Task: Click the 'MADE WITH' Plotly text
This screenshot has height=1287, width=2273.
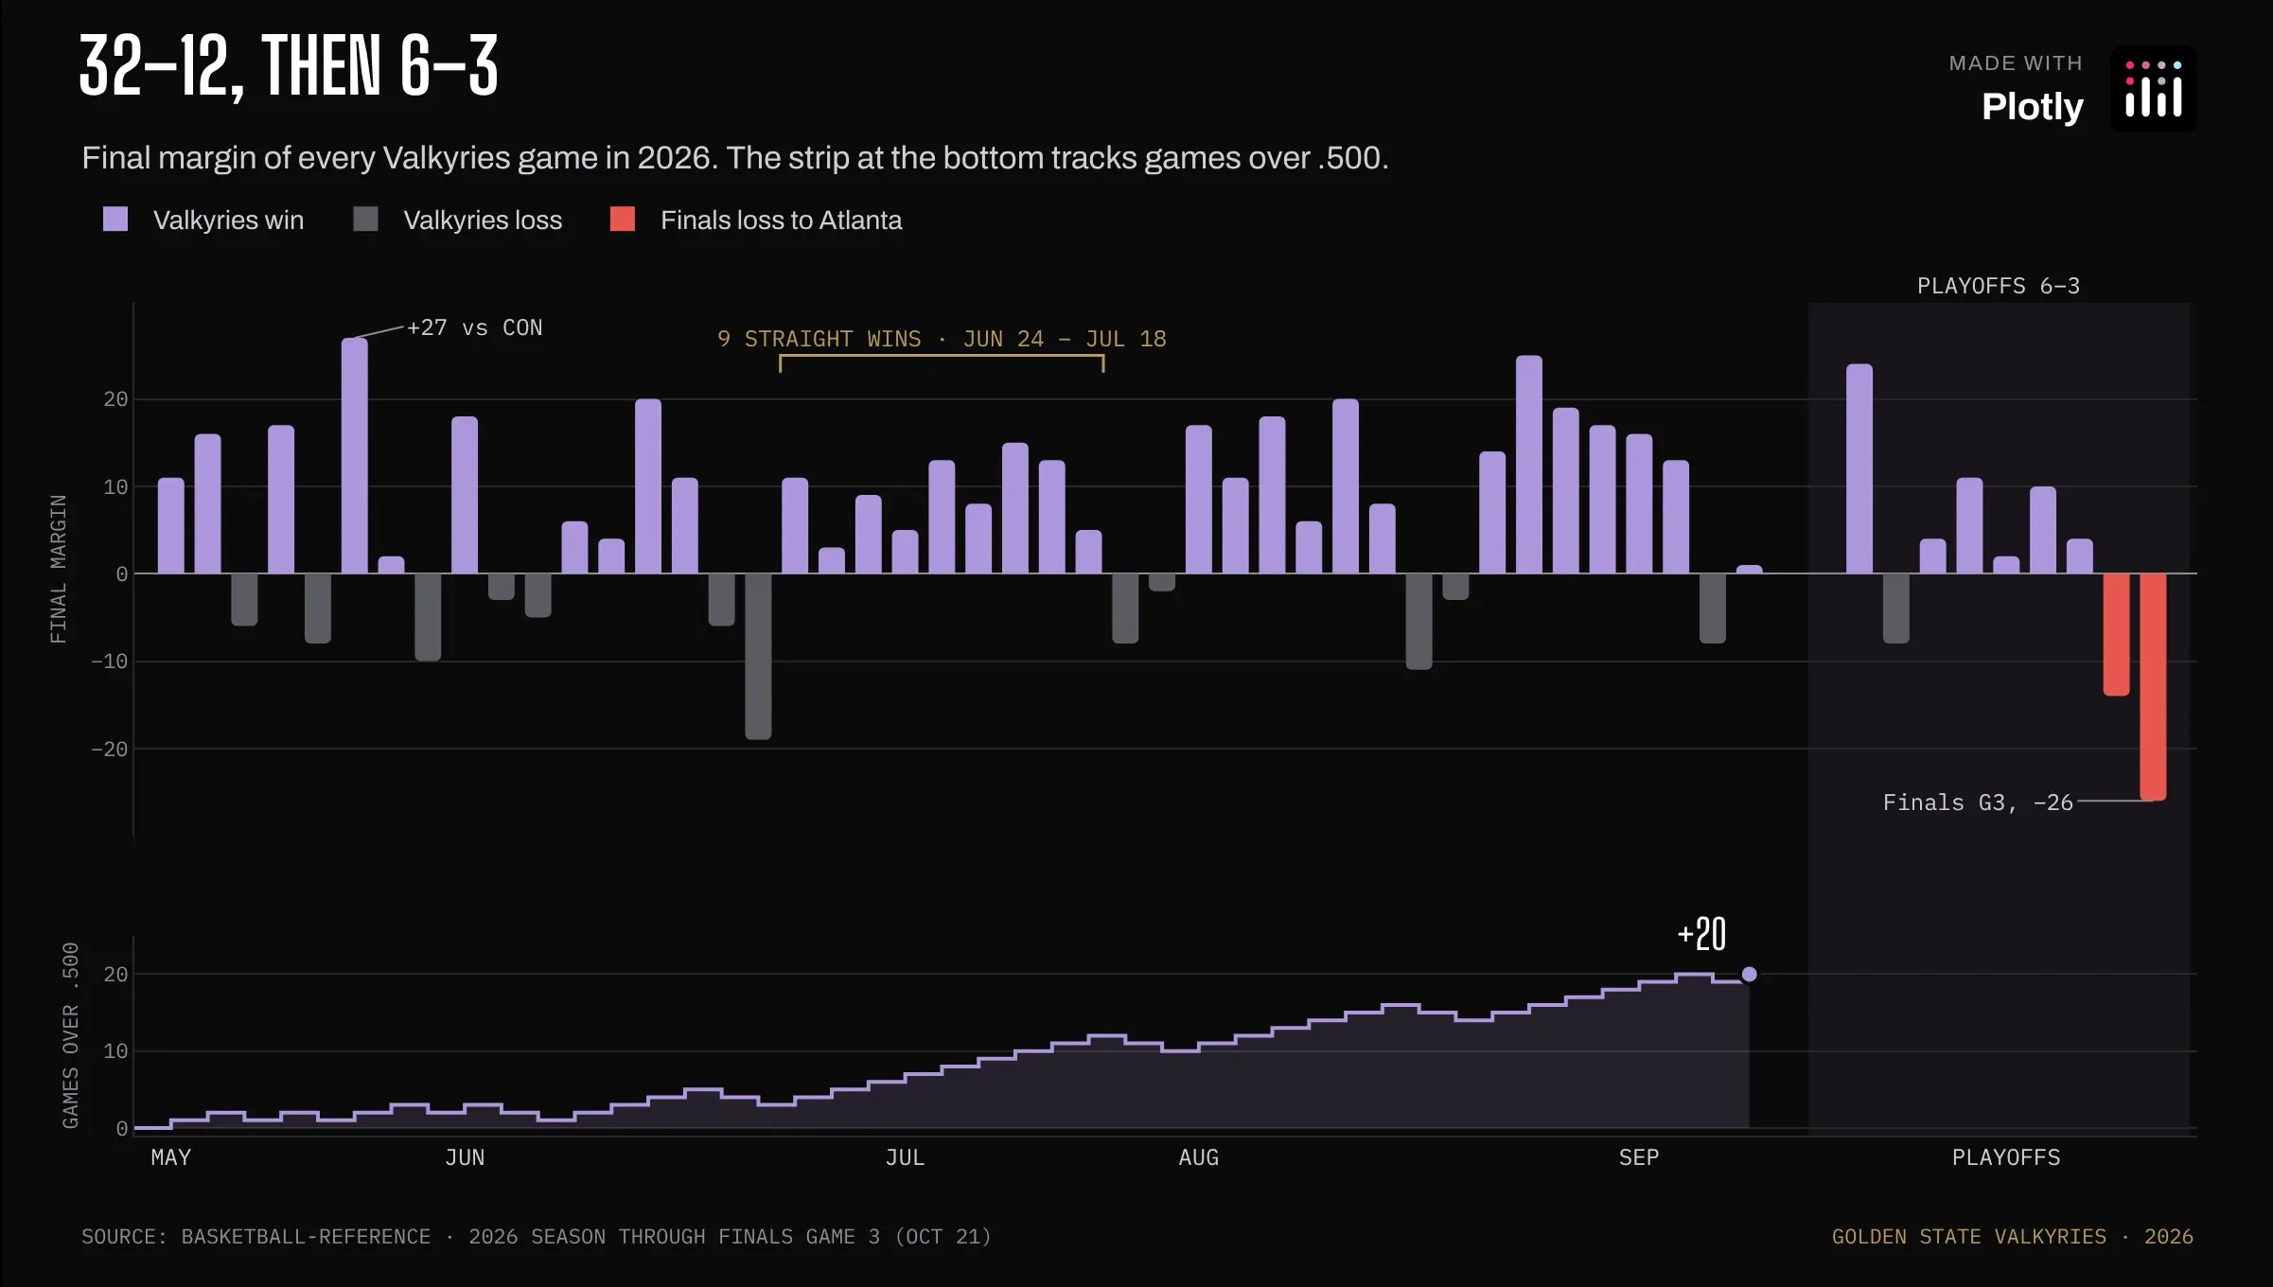Action: click(2016, 63)
